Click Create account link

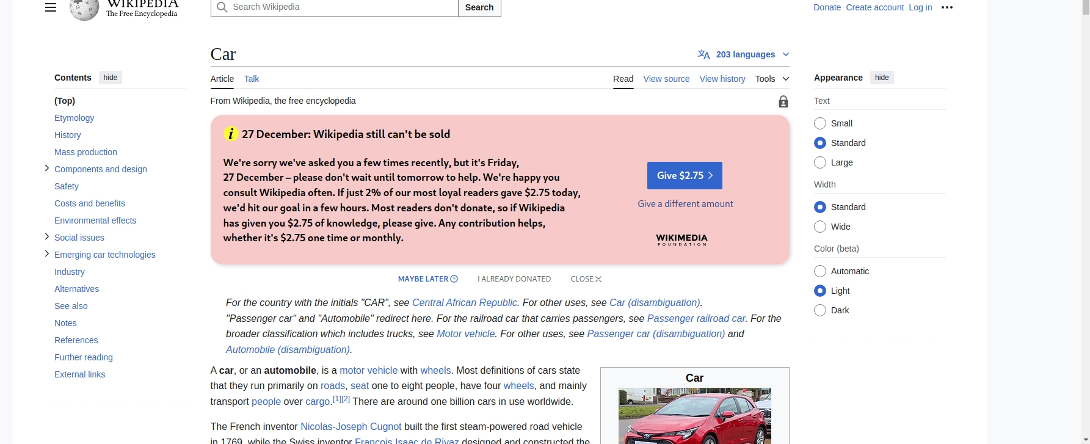[874, 7]
